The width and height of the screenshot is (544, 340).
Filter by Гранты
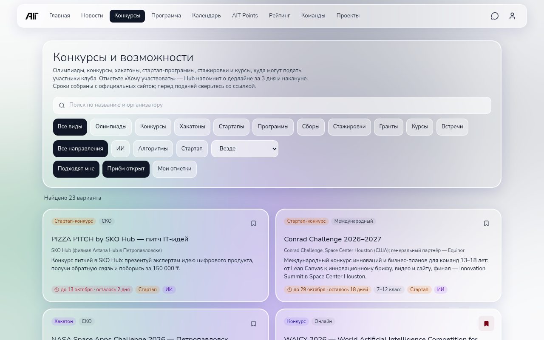coord(388,127)
